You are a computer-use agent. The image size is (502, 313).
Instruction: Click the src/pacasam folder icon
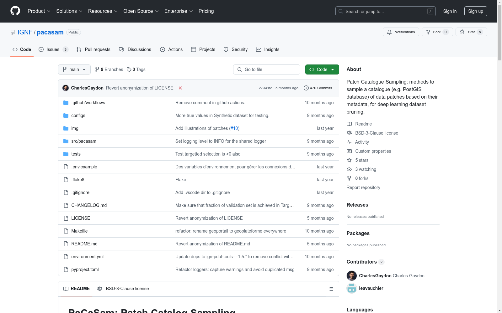tap(66, 141)
